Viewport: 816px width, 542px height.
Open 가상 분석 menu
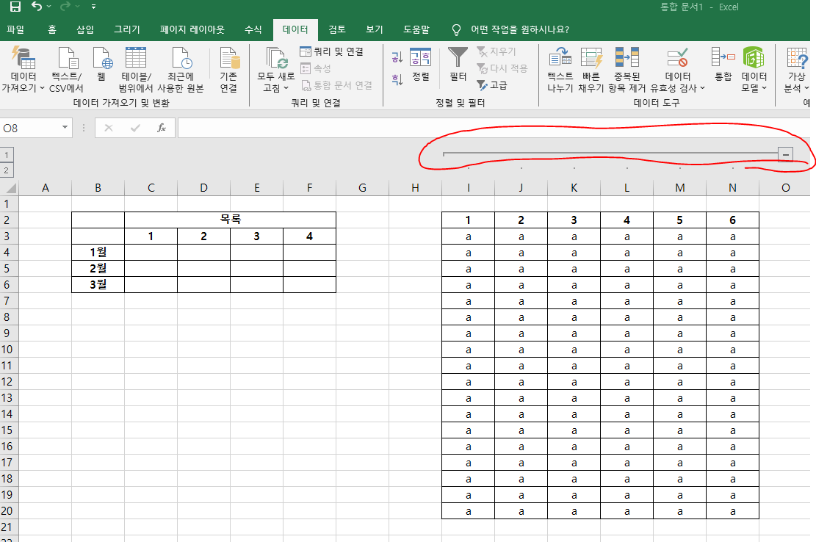click(797, 70)
